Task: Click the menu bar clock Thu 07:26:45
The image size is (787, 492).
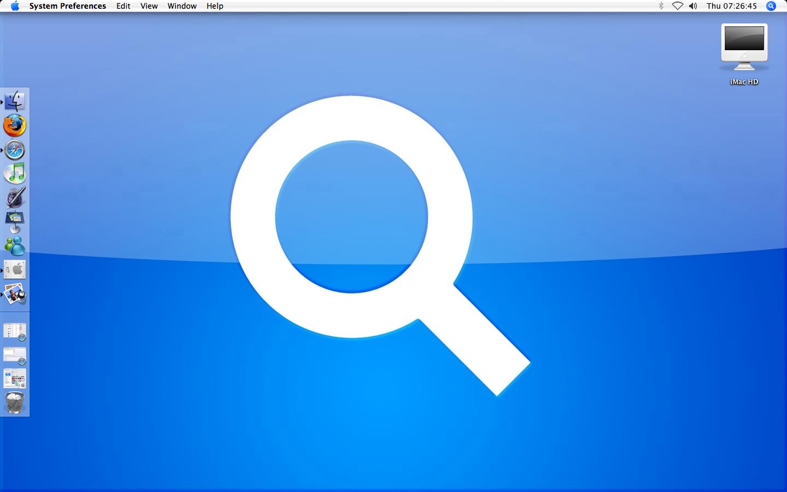Action: (731, 6)
